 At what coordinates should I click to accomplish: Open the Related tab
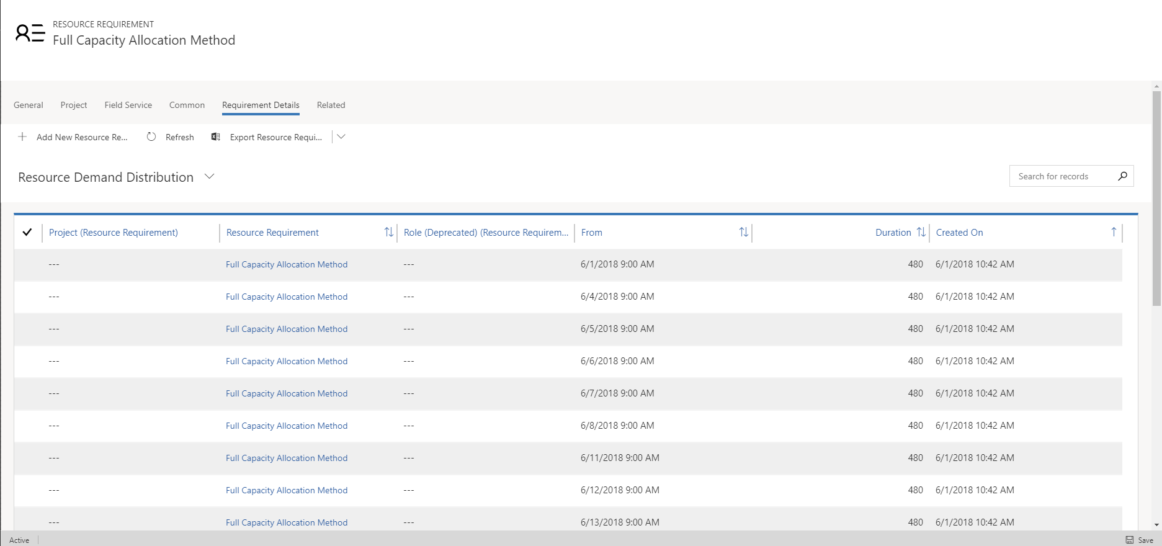[331, 105]
